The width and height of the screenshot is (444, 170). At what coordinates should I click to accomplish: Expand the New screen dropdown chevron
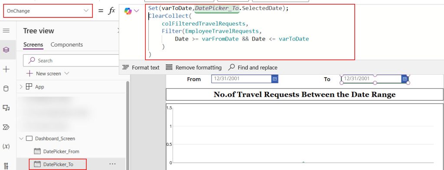pyautogui.click(x=67, y=73)
